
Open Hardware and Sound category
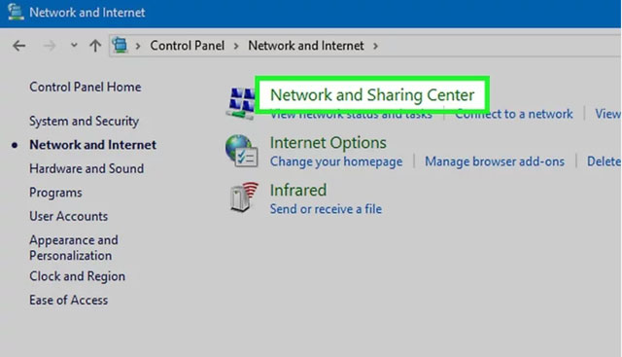(86, 168)
